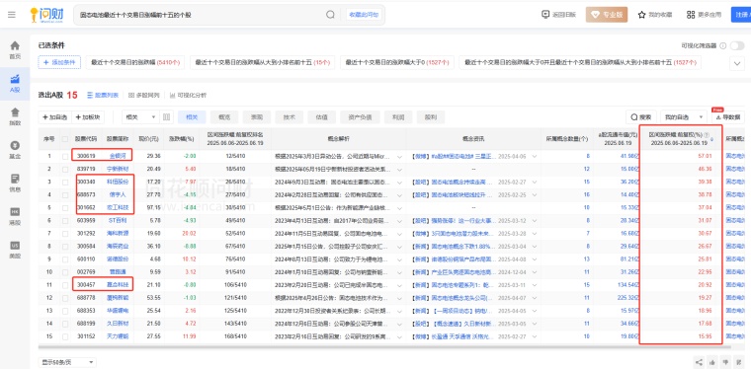
Task: Open the my-watchlist dropdown near export
Action: tap(684, 117)
